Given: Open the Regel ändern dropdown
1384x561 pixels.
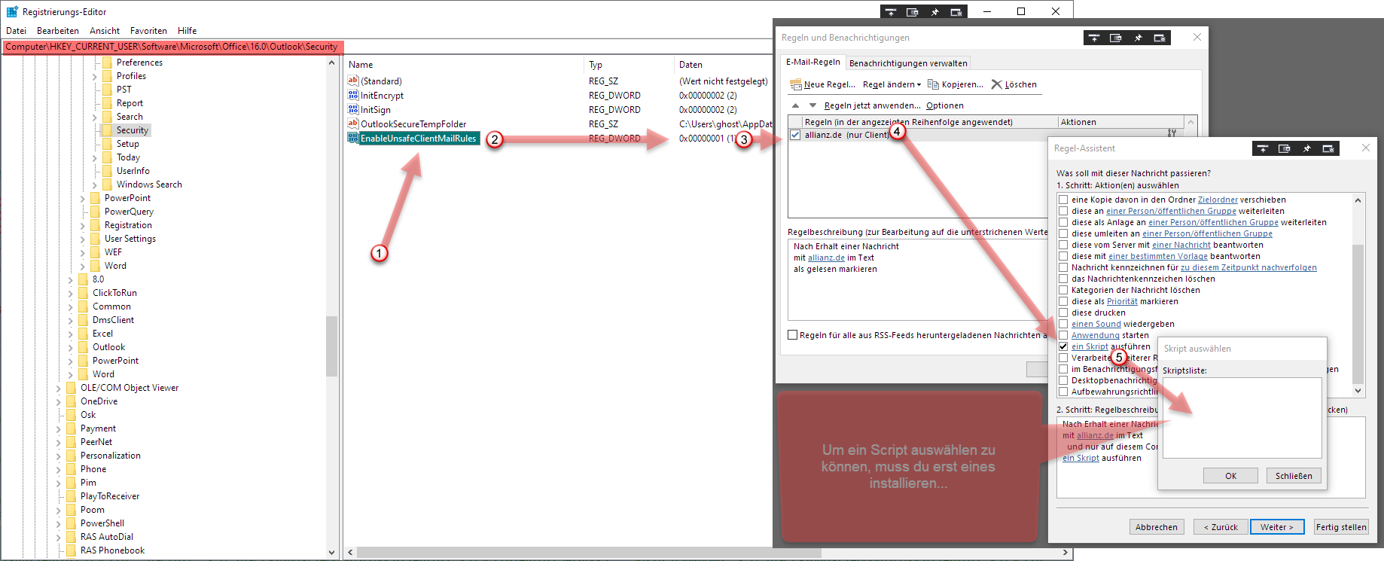Looking at the screenshot, I should tap(892, 84).
